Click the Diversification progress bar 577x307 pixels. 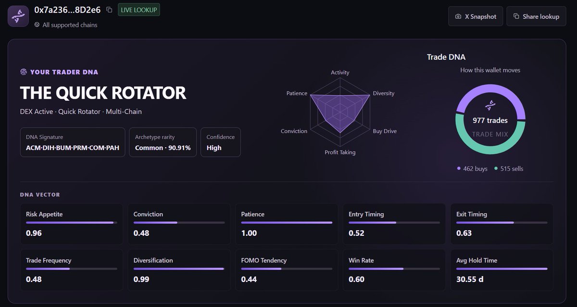[x=179, y=269]
